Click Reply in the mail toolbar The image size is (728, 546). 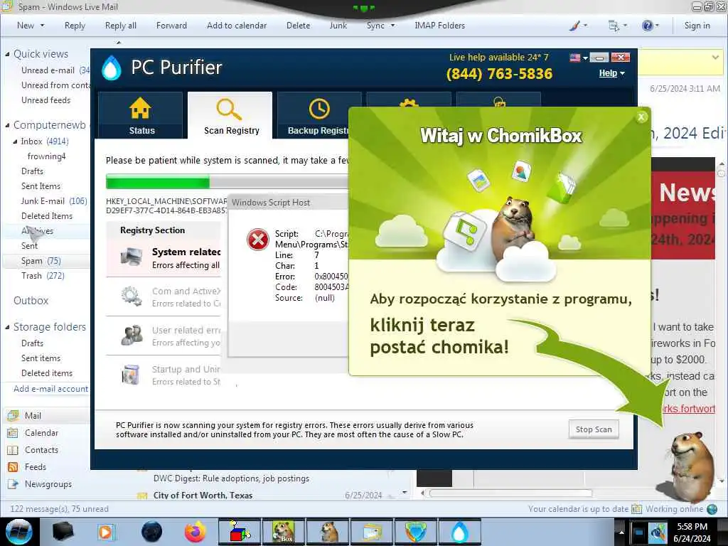[x=75, y=26]
